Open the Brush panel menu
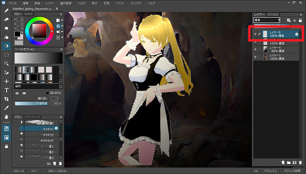This screenshot has height=174, width=306. [61, 117]
